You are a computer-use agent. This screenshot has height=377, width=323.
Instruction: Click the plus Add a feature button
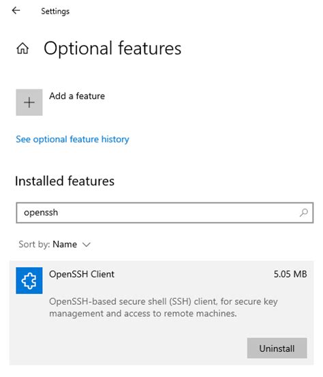coord(29,102)
